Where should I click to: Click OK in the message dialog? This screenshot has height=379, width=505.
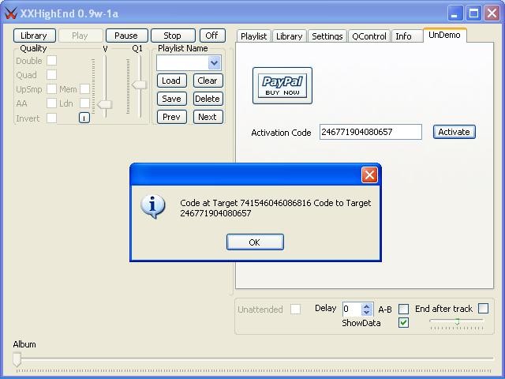[x=255, y=242]
